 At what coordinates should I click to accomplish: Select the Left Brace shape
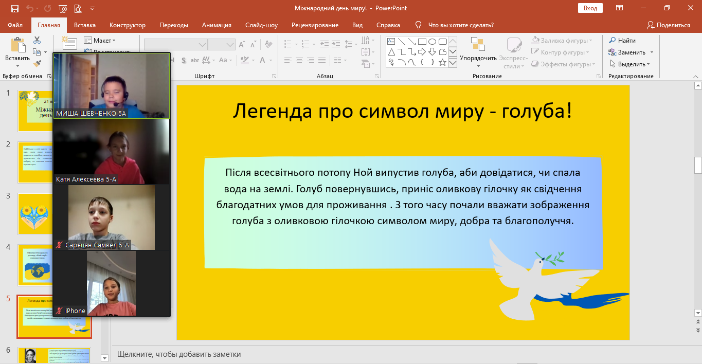point(422,62)
